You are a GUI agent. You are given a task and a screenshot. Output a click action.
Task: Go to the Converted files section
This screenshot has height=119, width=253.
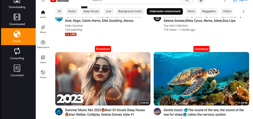pos(17,71)
